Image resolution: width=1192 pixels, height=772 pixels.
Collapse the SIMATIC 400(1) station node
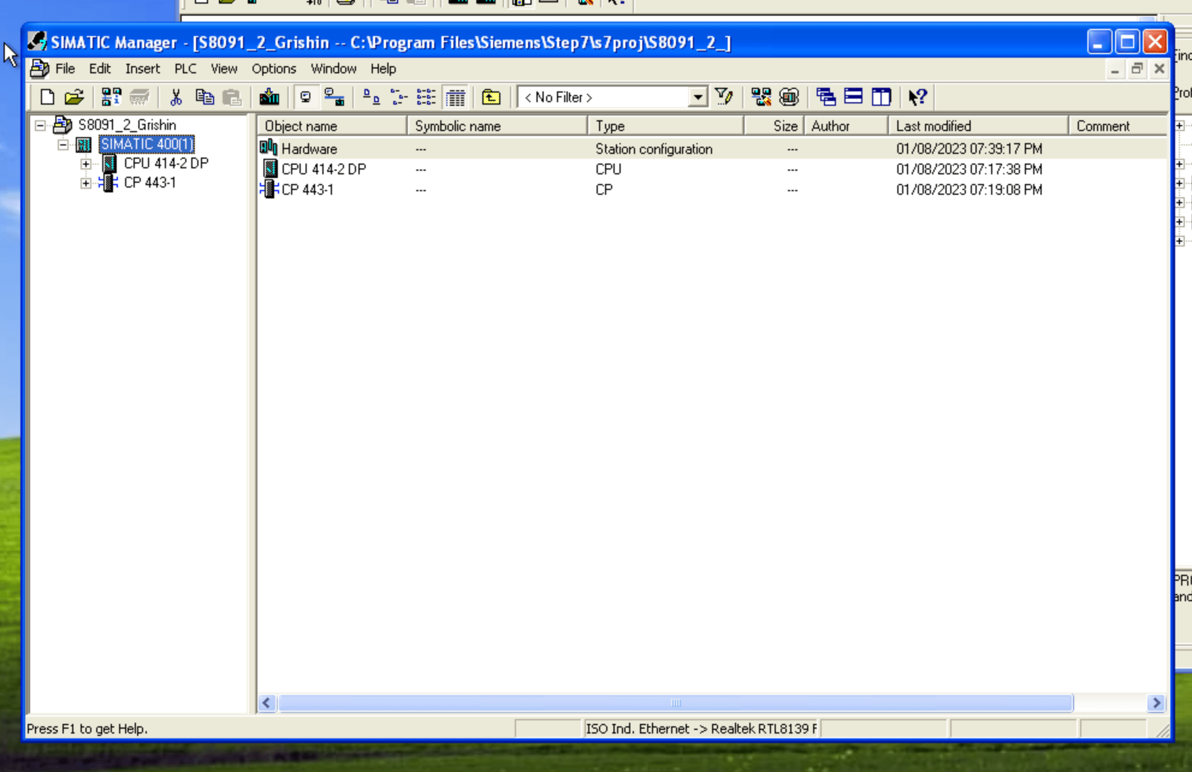coord(63,144)
